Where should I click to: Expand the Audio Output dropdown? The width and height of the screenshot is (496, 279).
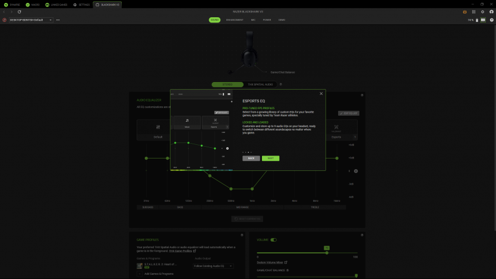(x=213, y=266)
